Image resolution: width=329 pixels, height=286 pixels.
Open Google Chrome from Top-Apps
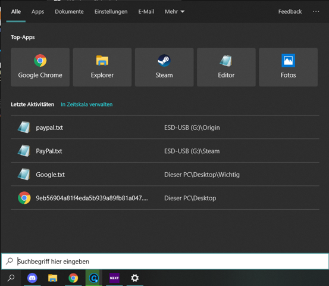pyautogui.click(x=40, y=67)
